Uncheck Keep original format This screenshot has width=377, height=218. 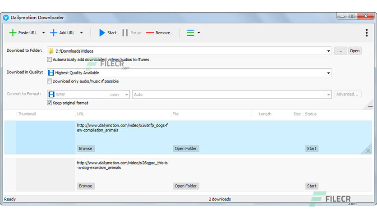click(49, 103)
